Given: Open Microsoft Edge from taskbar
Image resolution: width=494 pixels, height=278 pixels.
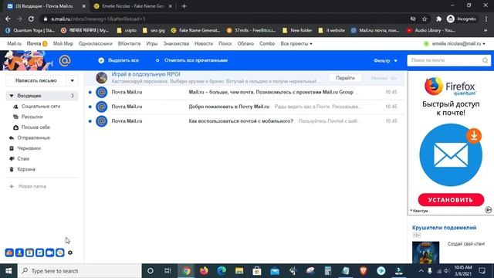Looking at the screenshot, I should 222,271.
